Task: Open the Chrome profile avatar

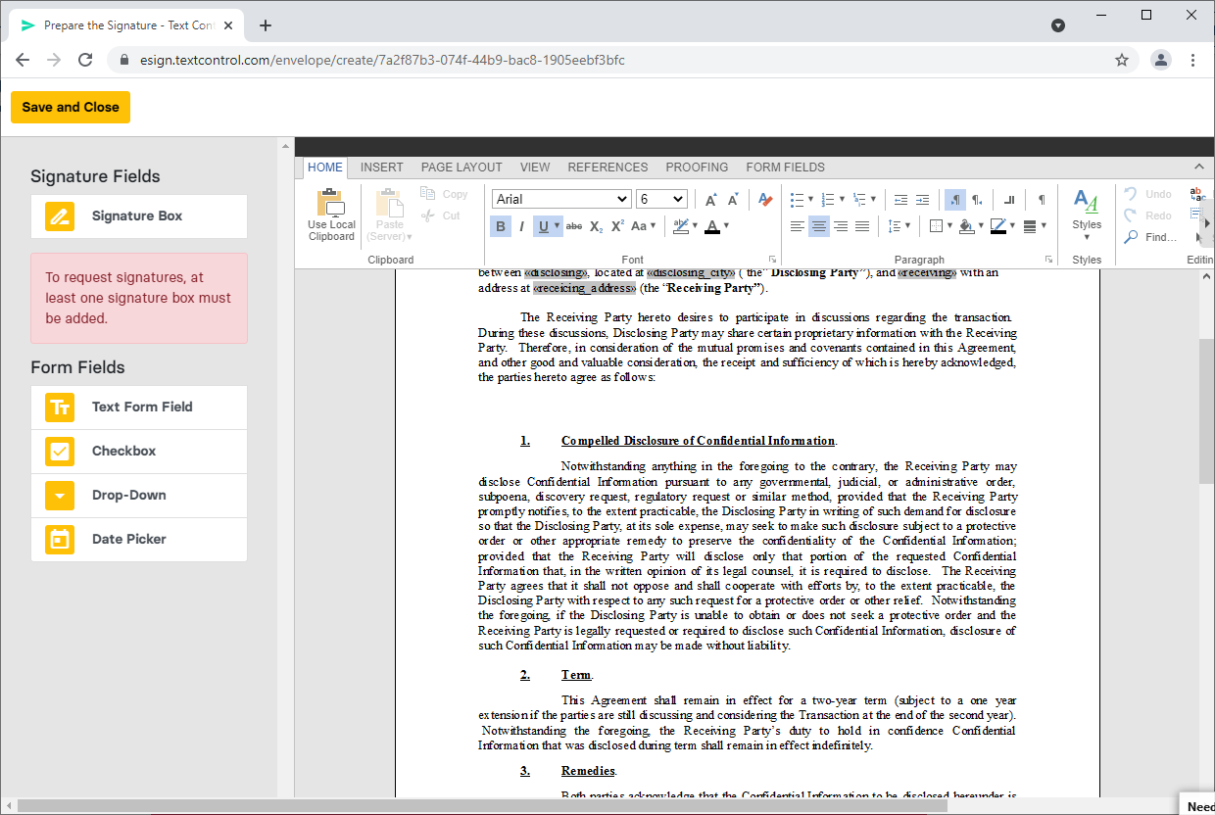Action: (1161, 60)
